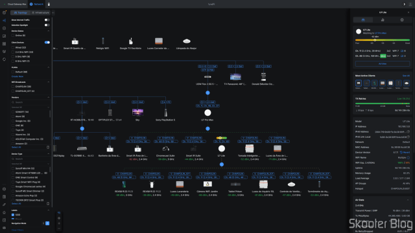Click the Clear Filters link
415x233 pixels.
pos(18,230)
